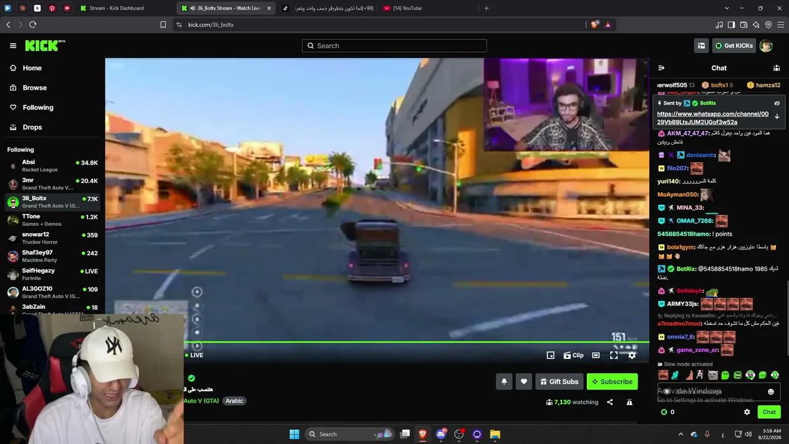
Task: Expand the pinned message arrow
Action: tap(777, 117)
